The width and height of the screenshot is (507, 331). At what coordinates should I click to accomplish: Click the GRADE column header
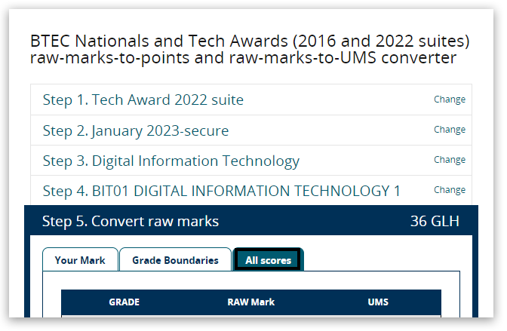124,302
